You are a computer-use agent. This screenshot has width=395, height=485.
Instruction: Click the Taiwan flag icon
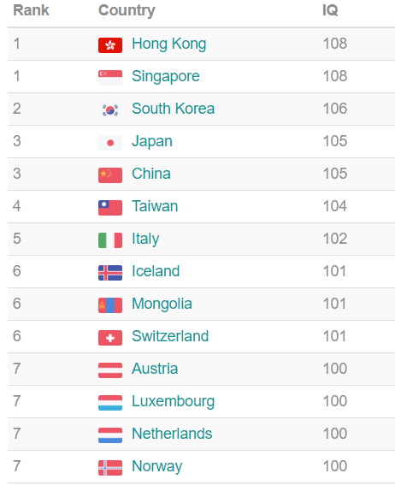point(110,208)
